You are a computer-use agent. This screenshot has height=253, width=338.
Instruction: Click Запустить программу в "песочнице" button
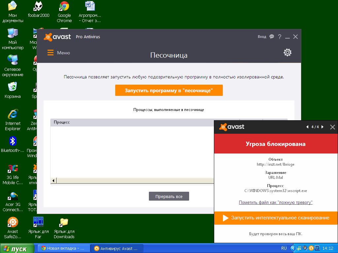tap(169, 90)
